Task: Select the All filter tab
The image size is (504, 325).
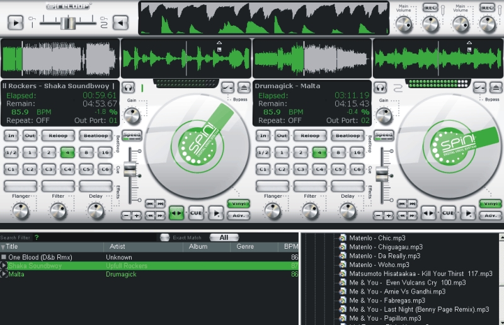Action: coord(224,237)
